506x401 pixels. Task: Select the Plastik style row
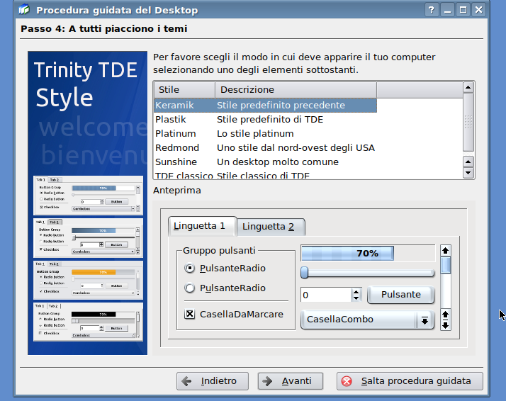[265, 119]
